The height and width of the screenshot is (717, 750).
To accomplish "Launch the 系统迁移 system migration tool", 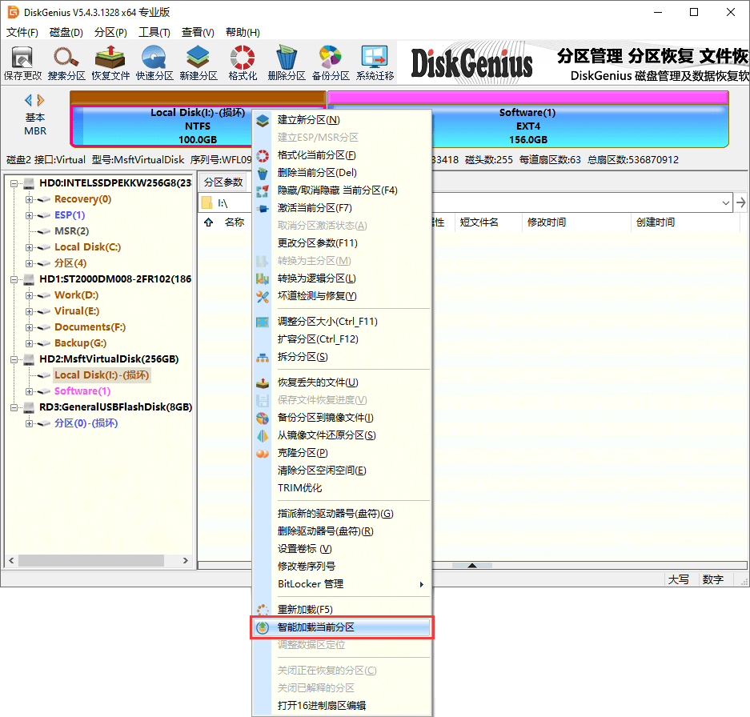I will point(375,62).
